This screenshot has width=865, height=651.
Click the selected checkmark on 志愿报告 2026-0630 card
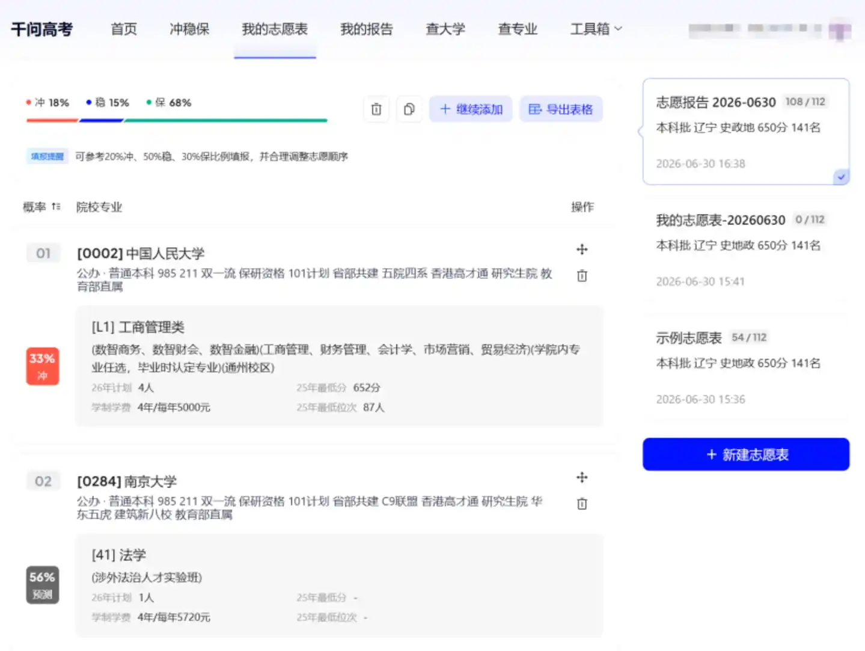click(841, 177)
